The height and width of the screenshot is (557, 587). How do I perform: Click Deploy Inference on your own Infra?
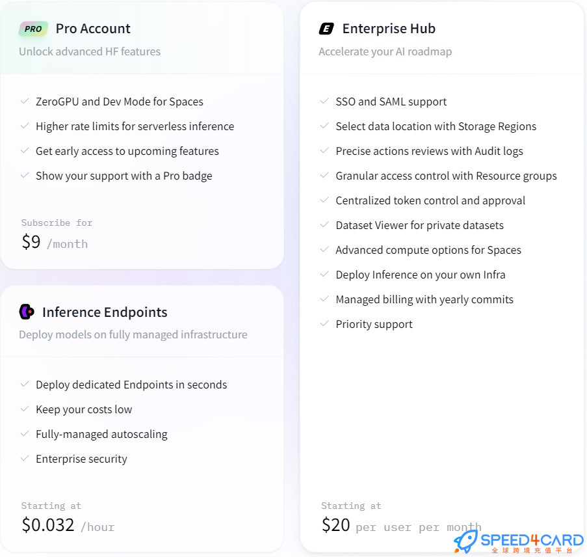tap(421, 275)
